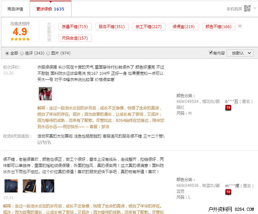Viewport: 258px width, 214px height.
Task: Select the 全部 radio button
Action: 7,53
